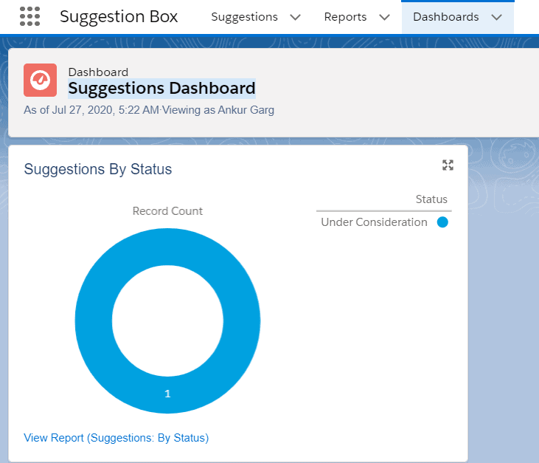This screenshot has width=539, height=463.
Task: Click the Record Count chart label
Action: [x=167, y=210]
